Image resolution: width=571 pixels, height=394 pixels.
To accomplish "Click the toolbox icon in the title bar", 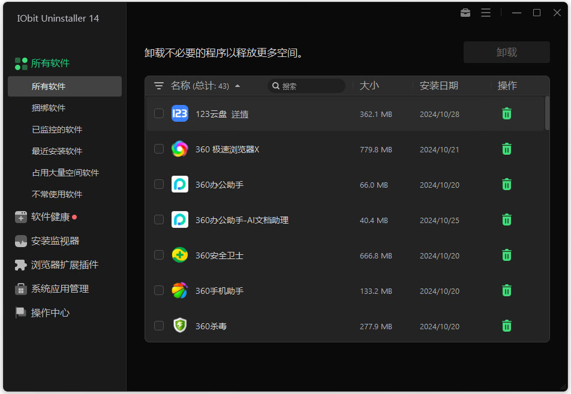I will click(x=465, y=12).
